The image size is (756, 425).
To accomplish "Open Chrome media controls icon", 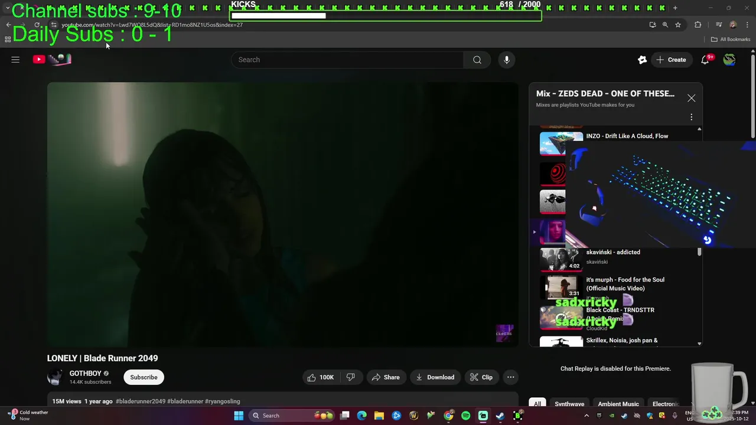I will [719, 25].
